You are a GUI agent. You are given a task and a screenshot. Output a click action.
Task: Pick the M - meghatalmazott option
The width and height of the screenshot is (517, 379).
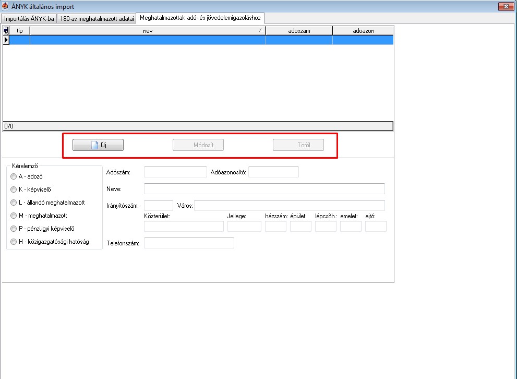tap(14, 216)
